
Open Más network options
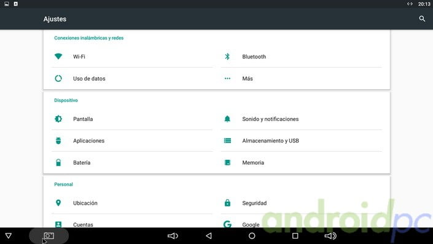pos(302,79)
